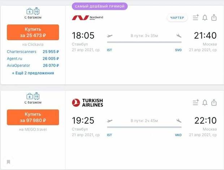Screen dimensions: 224x170
Task: Expand "Ещё 2 предложения" additional offers
Action: pyautogui.click(x=33, y=73)
